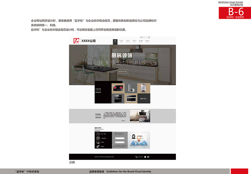Open the second service center dropdown
251x174 pixels.
tap(120, 142)
